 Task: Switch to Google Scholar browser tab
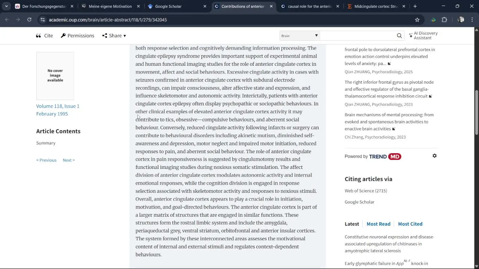[x=177, y=6]
